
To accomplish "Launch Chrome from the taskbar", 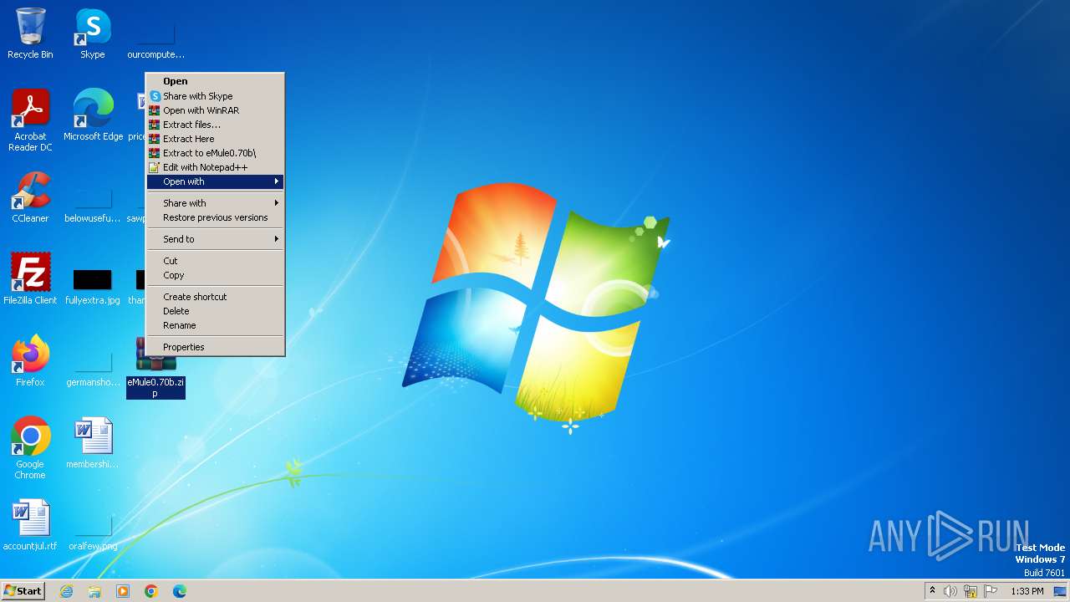I will click(x=151, y=591).
